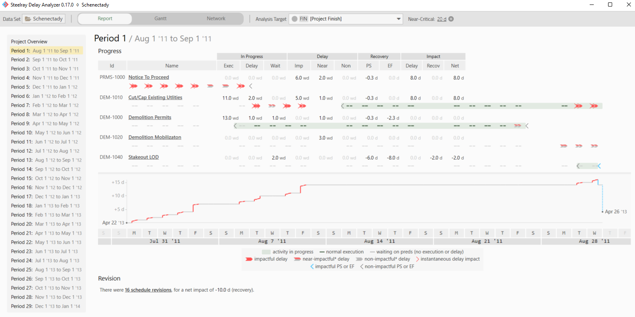Switch to the Report view
635x317 pixels.
click(105, 19)
